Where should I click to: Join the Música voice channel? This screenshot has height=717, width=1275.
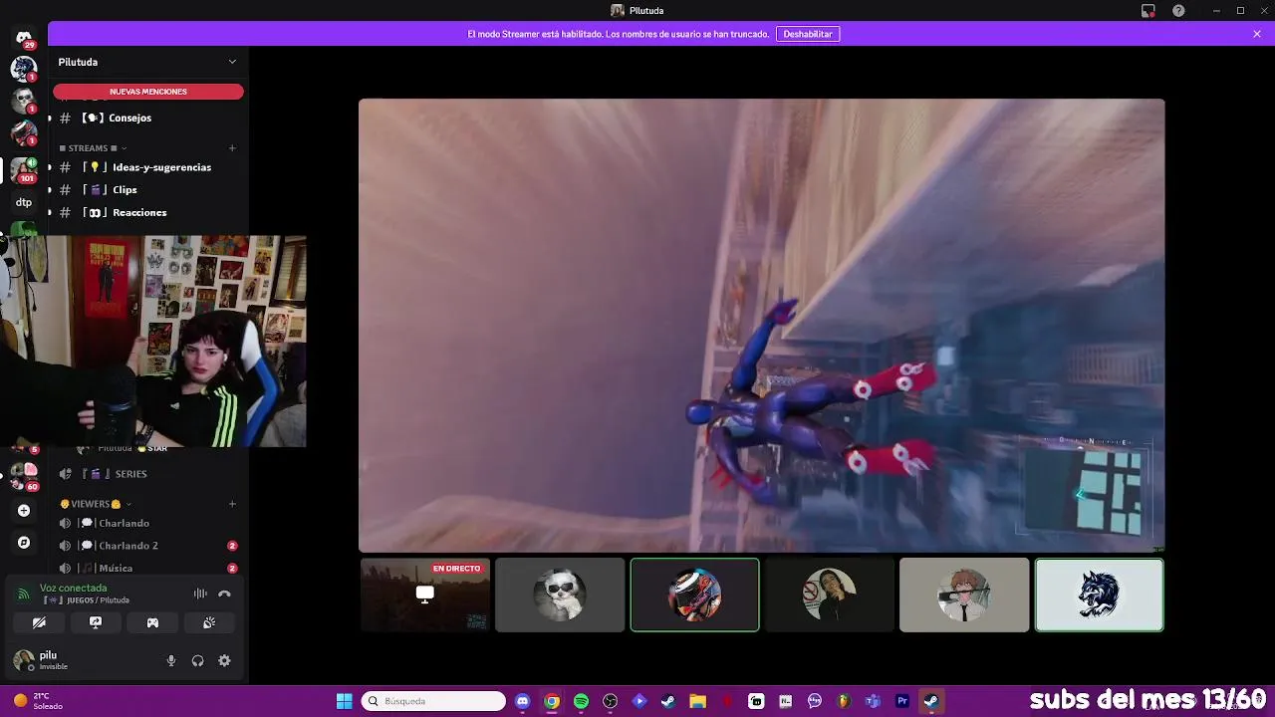point(148,568)
